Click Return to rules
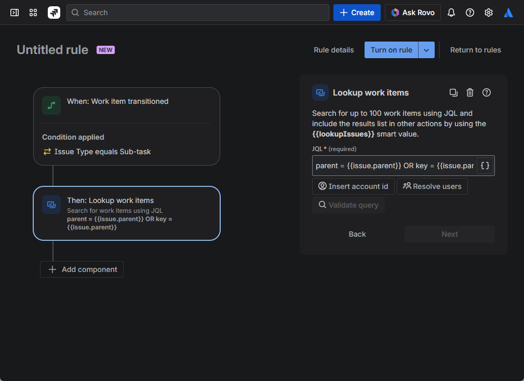Image resolution: width=524 pixels, height=381 pixels. point(475,50)
